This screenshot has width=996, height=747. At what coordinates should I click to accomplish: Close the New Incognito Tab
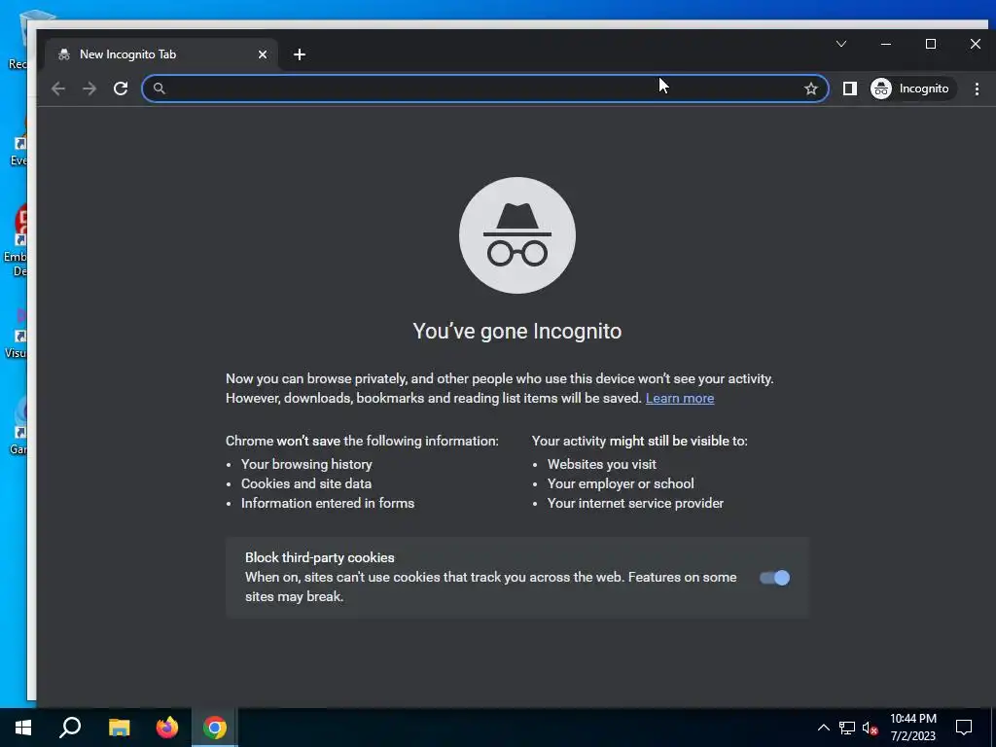tap(263, 54)
